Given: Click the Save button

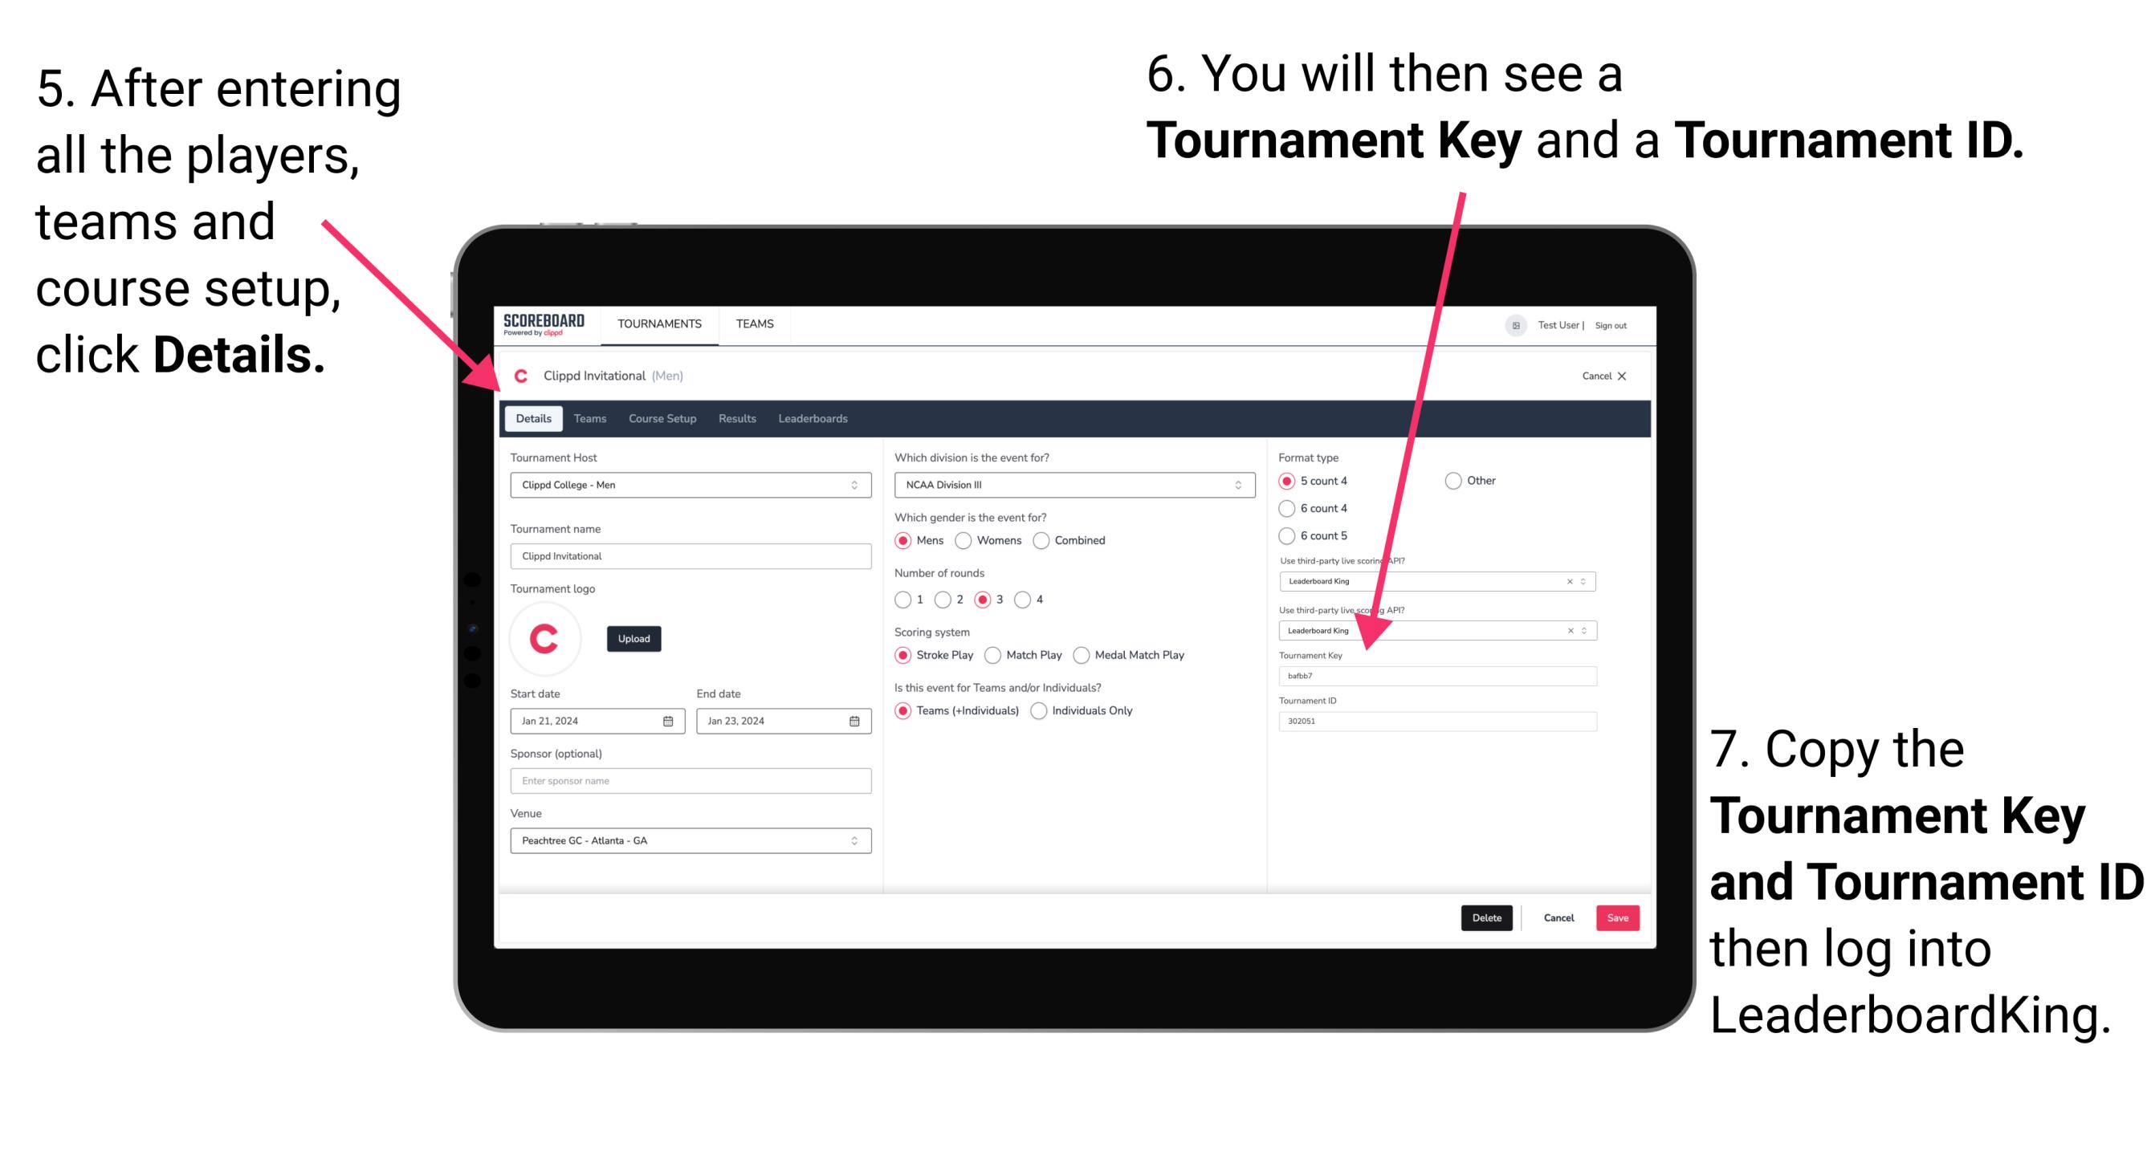Looking at the screenshot, I should click(x=1619, y=916).
